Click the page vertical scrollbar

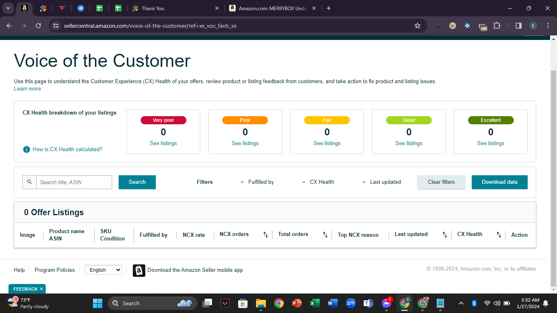click(553, 178)
